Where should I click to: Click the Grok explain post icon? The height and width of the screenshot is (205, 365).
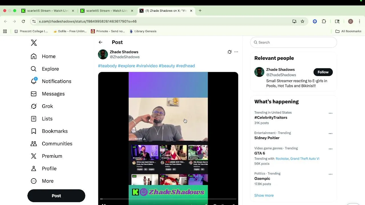tap(230, 52)
